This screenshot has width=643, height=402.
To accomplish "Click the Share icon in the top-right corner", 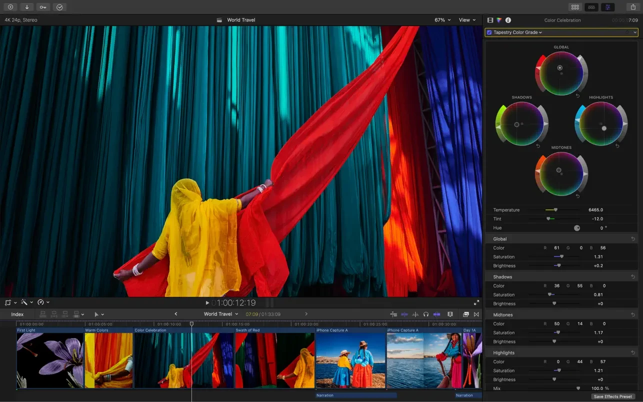I will pyautogui.click(x=632, y=7).
